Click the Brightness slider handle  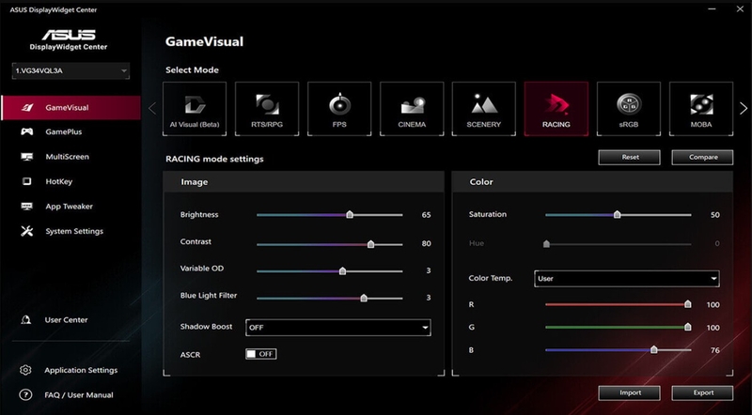click(350, 214)
